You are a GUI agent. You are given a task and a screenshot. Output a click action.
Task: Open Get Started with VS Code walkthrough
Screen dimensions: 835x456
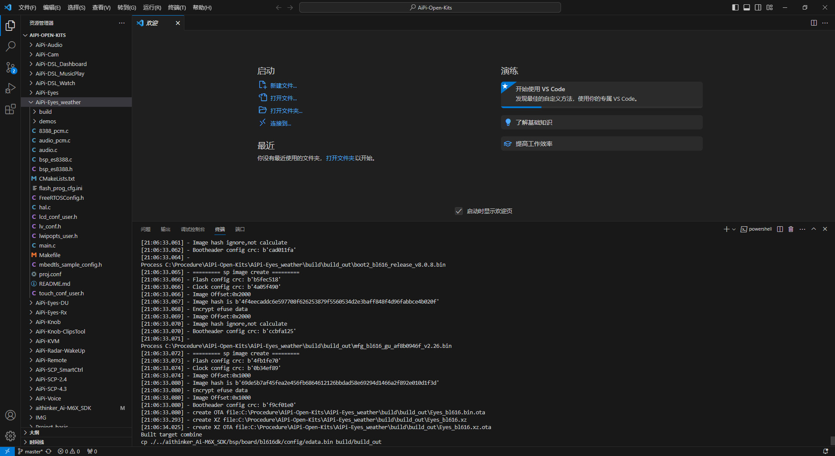pos(602,95)
